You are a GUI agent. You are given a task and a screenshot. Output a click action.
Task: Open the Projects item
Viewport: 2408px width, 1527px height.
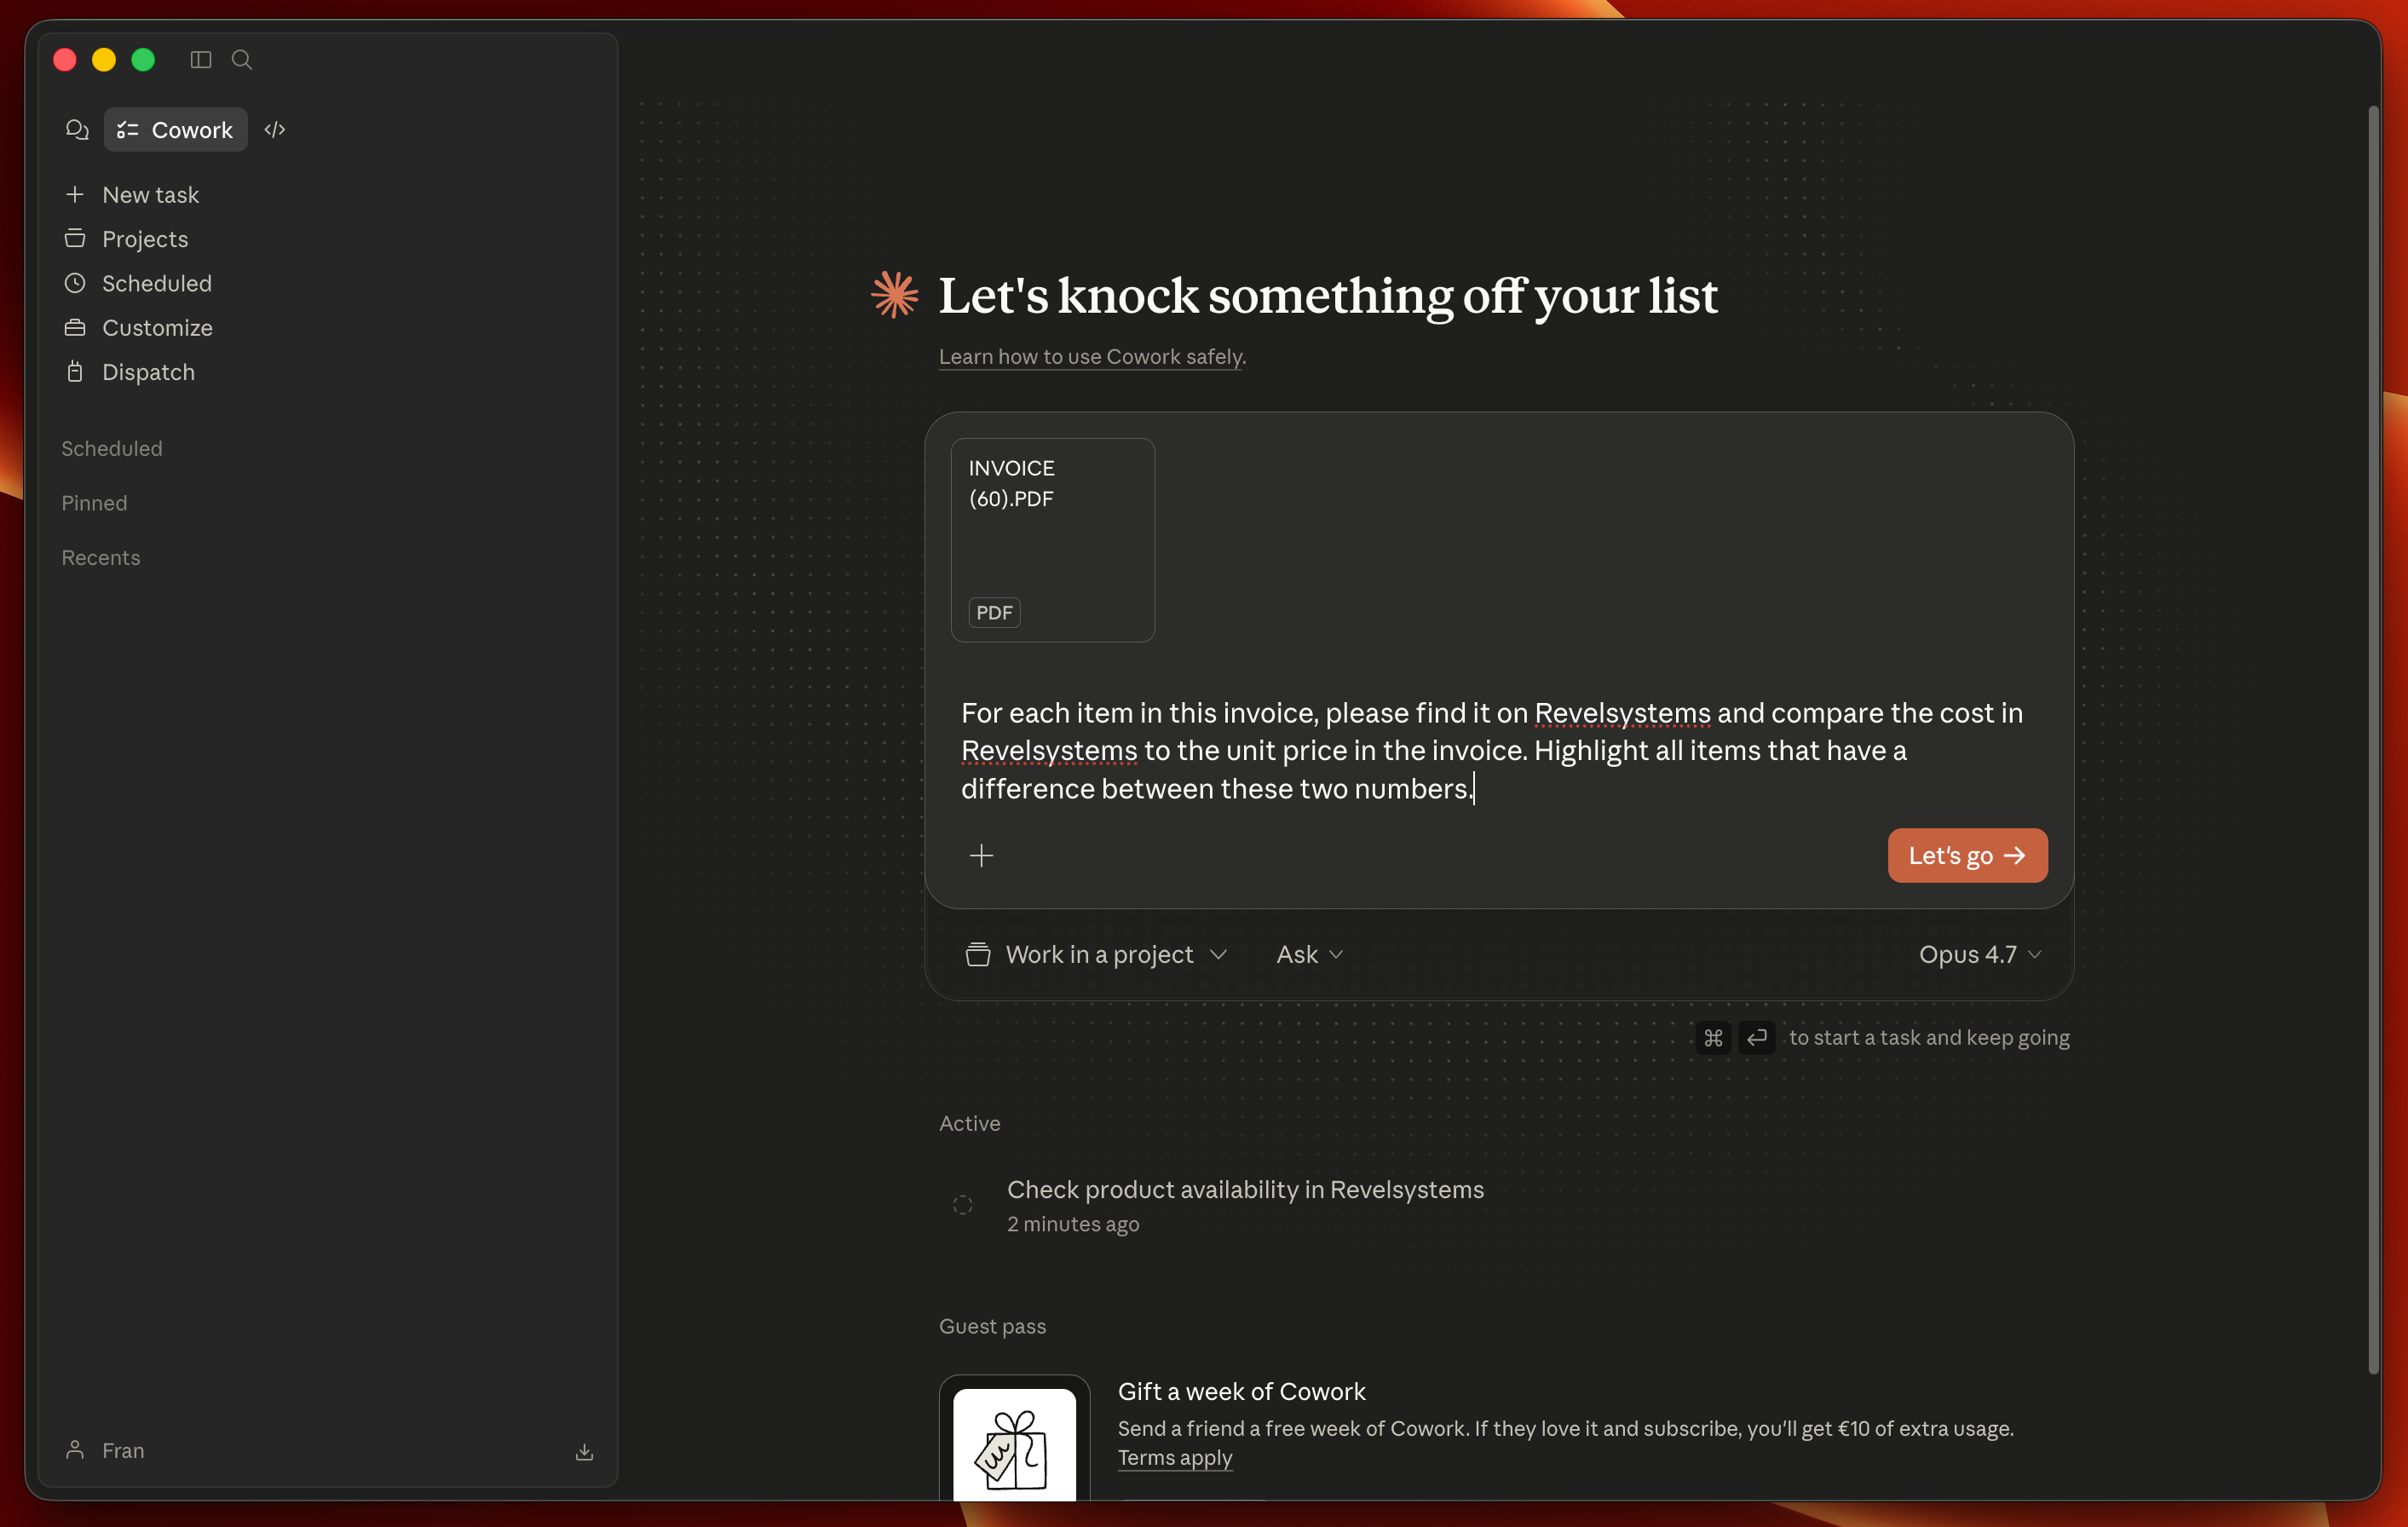coord(145,239)
